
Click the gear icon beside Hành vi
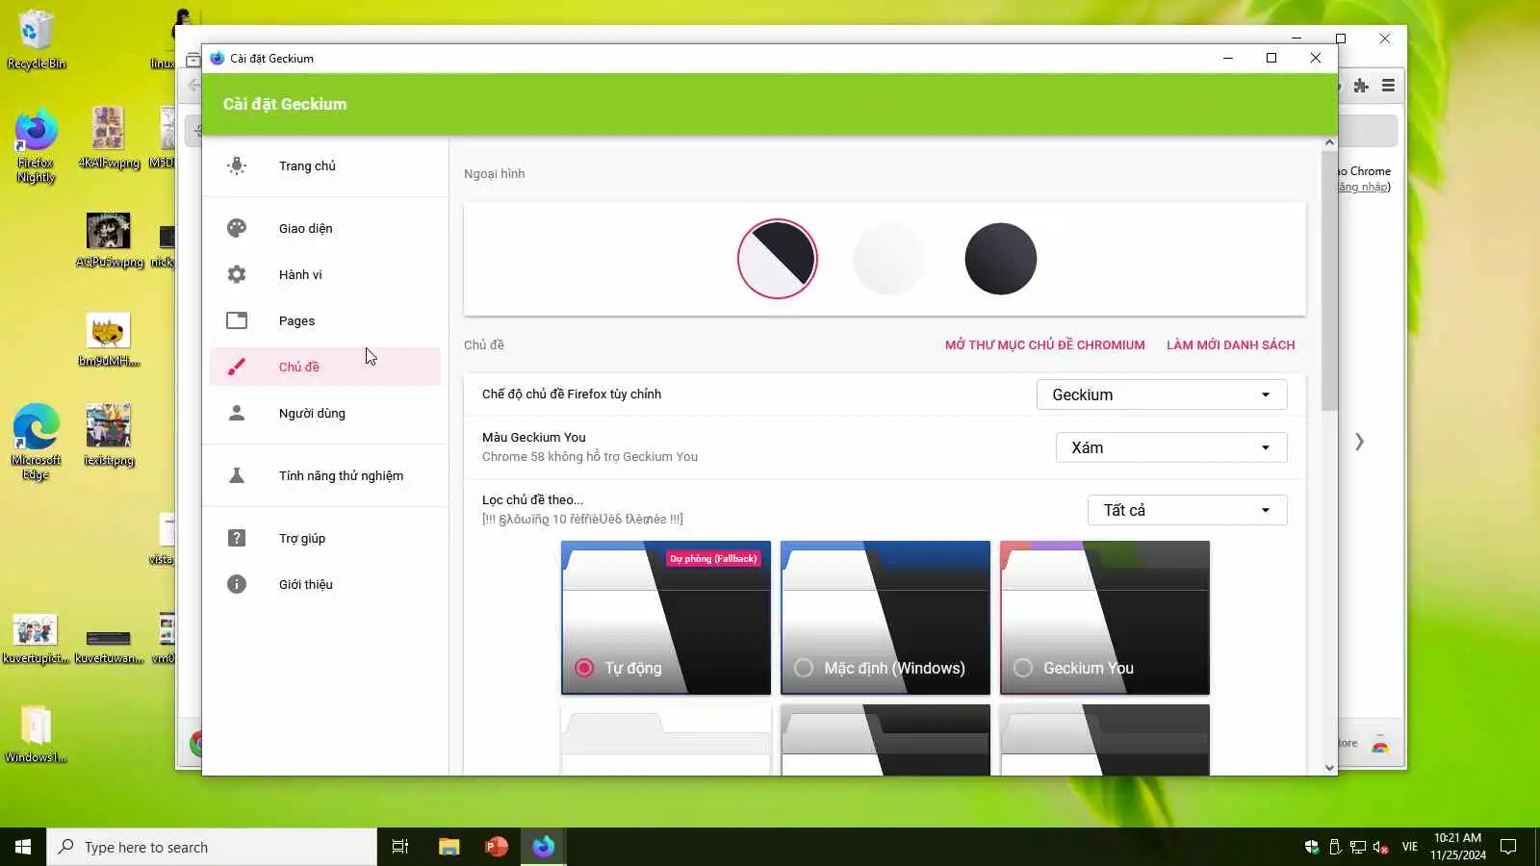237,274
